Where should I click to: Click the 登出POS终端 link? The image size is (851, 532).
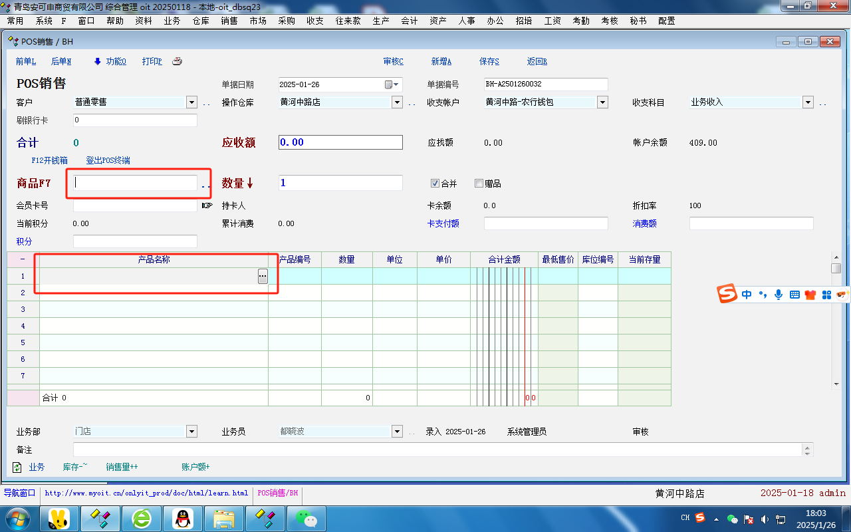108,160
